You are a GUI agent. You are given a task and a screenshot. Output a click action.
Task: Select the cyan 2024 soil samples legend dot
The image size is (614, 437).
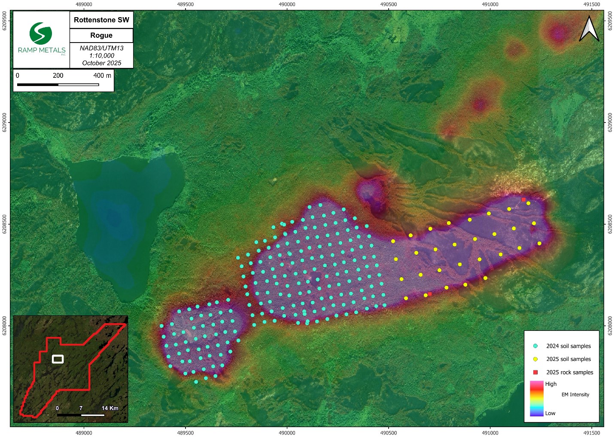coord(535,346)
